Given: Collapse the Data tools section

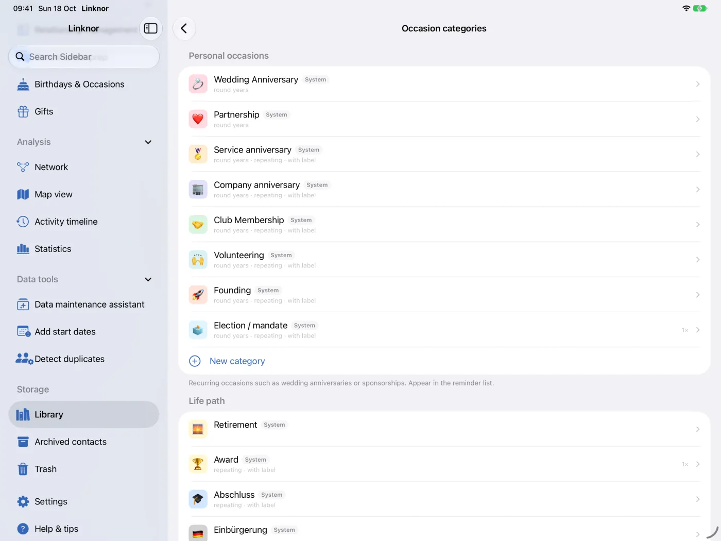Looking at the screenshot, I should tap(148, 280).
